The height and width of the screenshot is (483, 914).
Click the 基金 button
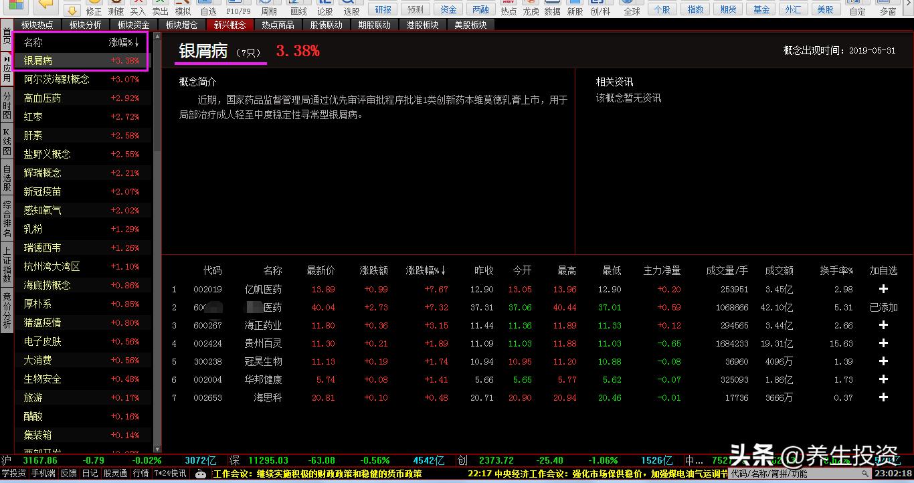coord(761,9)
